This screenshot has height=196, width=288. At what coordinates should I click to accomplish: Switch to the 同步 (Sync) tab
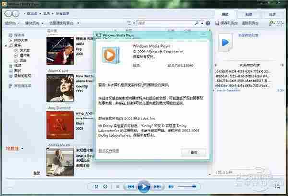point(272,14)
